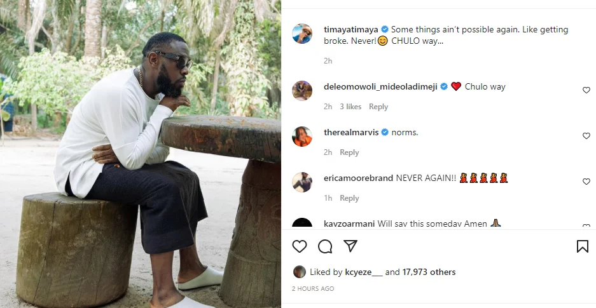Open kcyeze___ profile from liked-by line
Screen dimensions: 596x308
point(363,272)
